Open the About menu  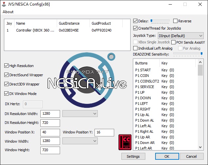click(8, 12)
